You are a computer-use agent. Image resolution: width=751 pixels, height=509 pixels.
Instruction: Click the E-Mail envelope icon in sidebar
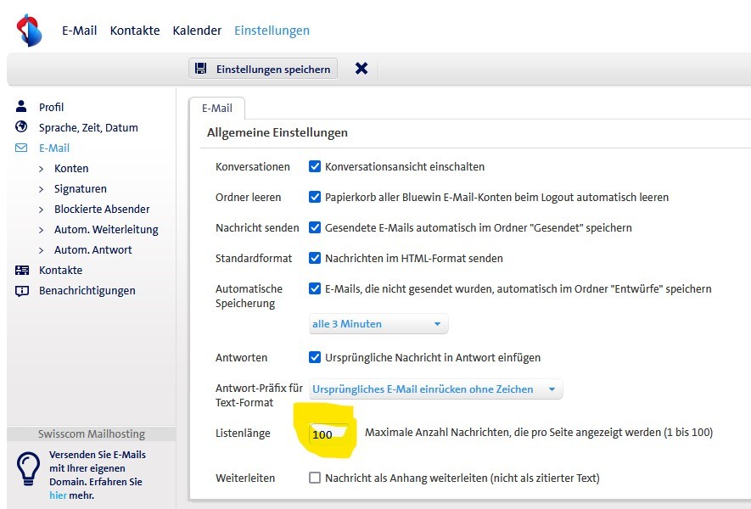click(23, 148)
